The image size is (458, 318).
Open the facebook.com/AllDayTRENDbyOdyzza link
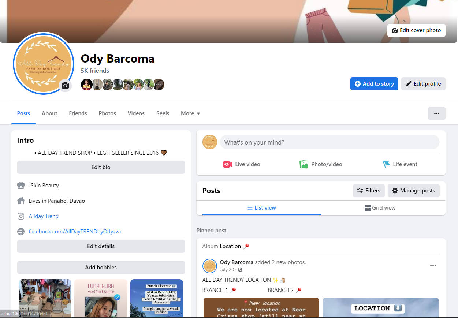point(75,232)
